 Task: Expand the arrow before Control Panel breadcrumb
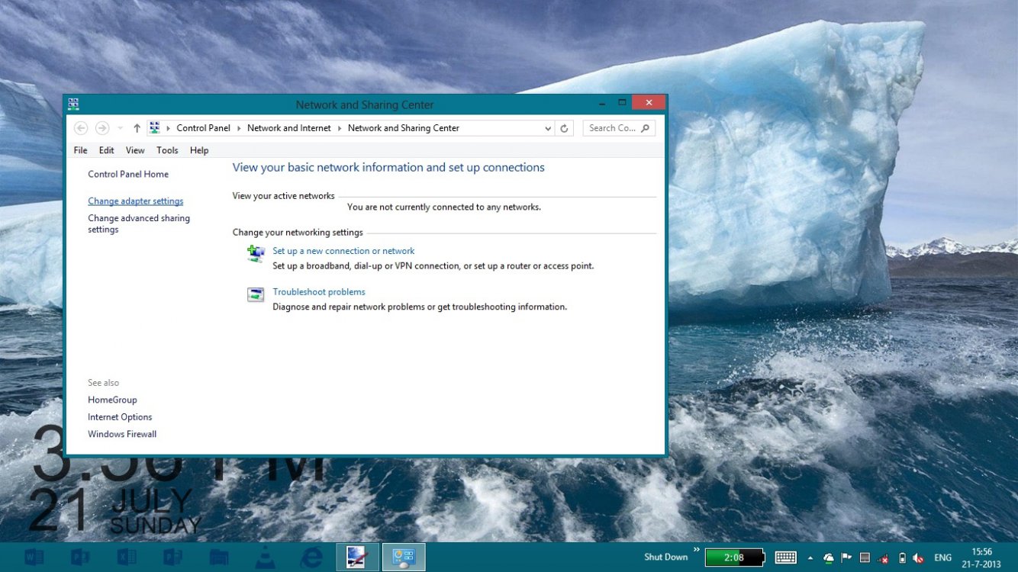point(169,128)
